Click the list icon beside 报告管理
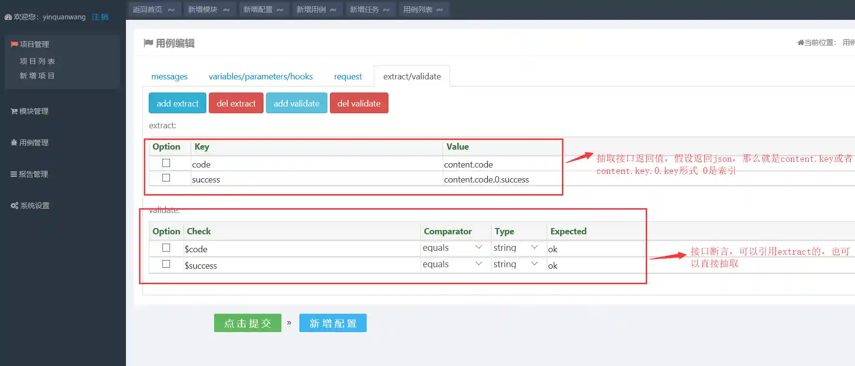855x366 pixels. click(14, 174)
